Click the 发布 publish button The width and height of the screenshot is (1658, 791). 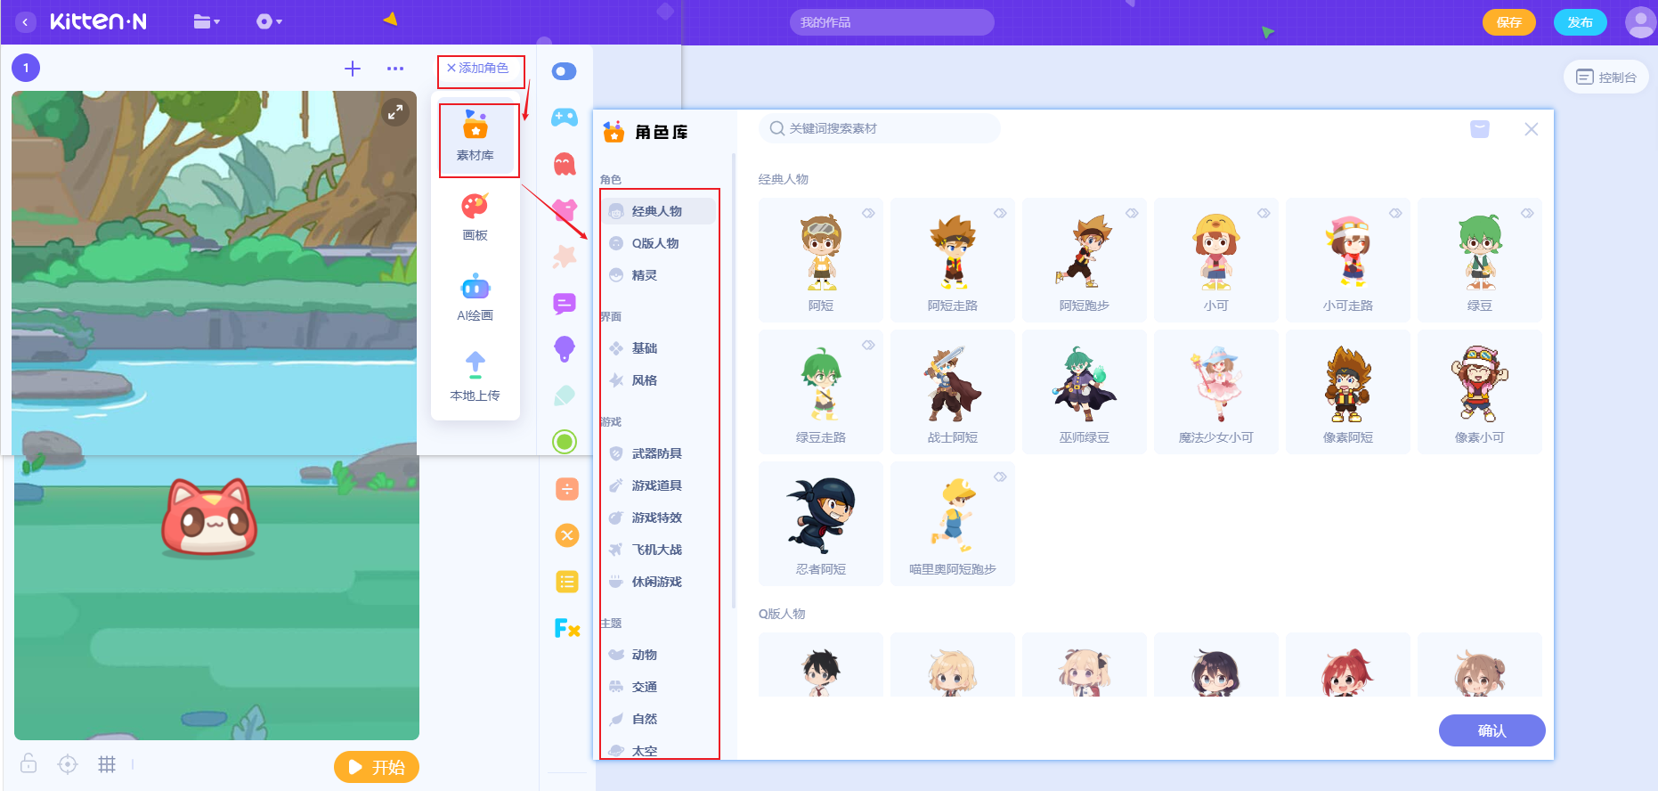(1580, 22)
